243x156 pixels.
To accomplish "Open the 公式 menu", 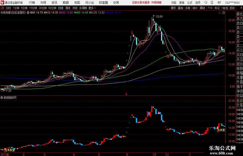I will point(190,3).
